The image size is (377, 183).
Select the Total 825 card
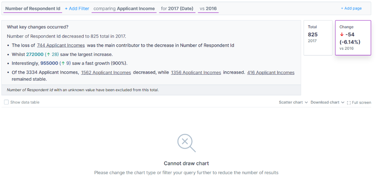tap(318, 38)
